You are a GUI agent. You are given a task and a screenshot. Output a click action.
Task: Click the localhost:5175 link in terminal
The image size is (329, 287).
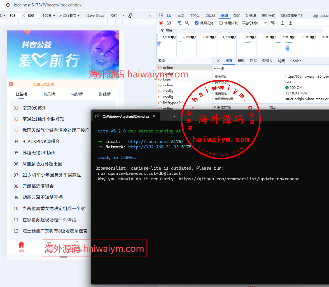point(156,142)
